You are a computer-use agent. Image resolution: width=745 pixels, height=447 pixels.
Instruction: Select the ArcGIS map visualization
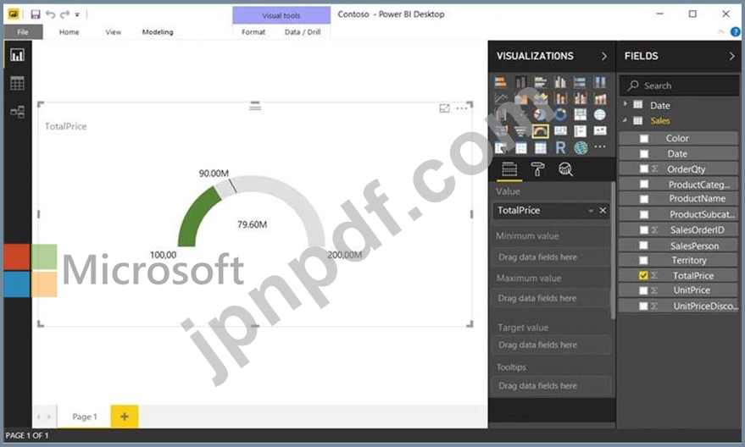(580, 147)
